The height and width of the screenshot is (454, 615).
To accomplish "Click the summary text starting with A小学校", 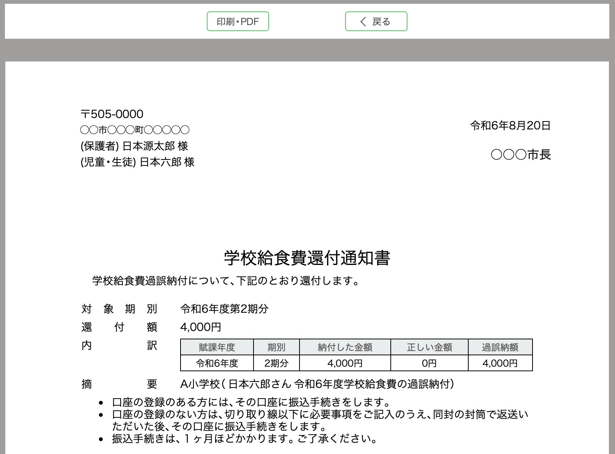I will tap(317, 384).
